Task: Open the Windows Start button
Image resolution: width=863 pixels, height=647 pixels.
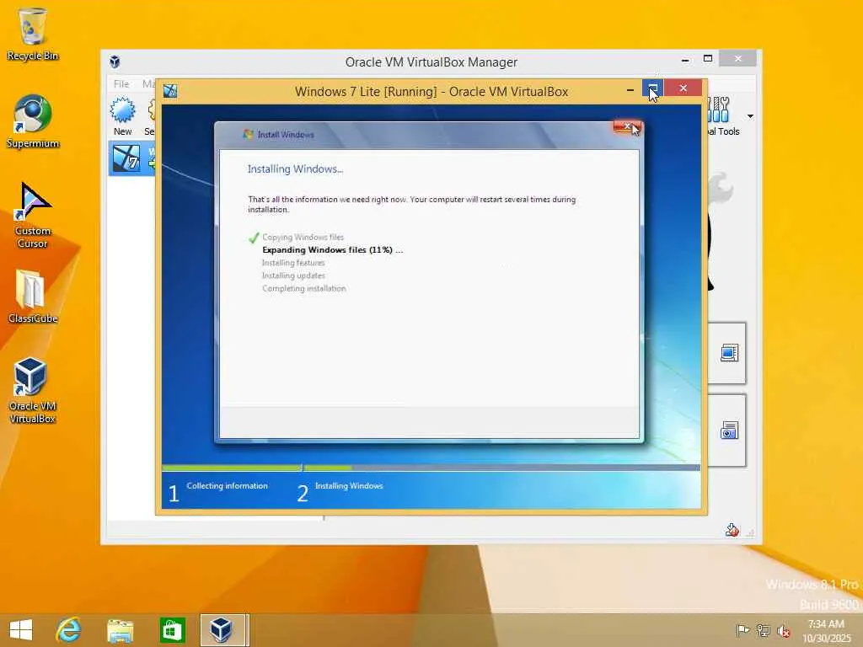Action: 21,630
